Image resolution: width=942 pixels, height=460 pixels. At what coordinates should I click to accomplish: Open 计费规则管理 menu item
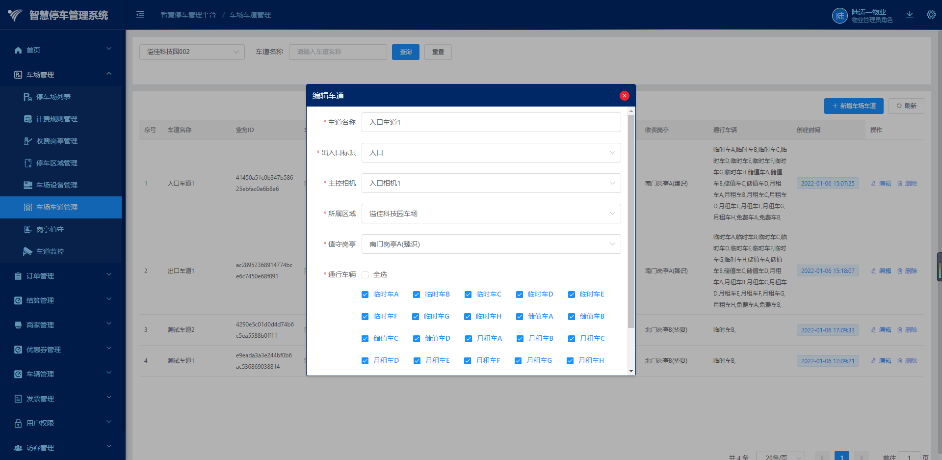[x=61, y=119]
